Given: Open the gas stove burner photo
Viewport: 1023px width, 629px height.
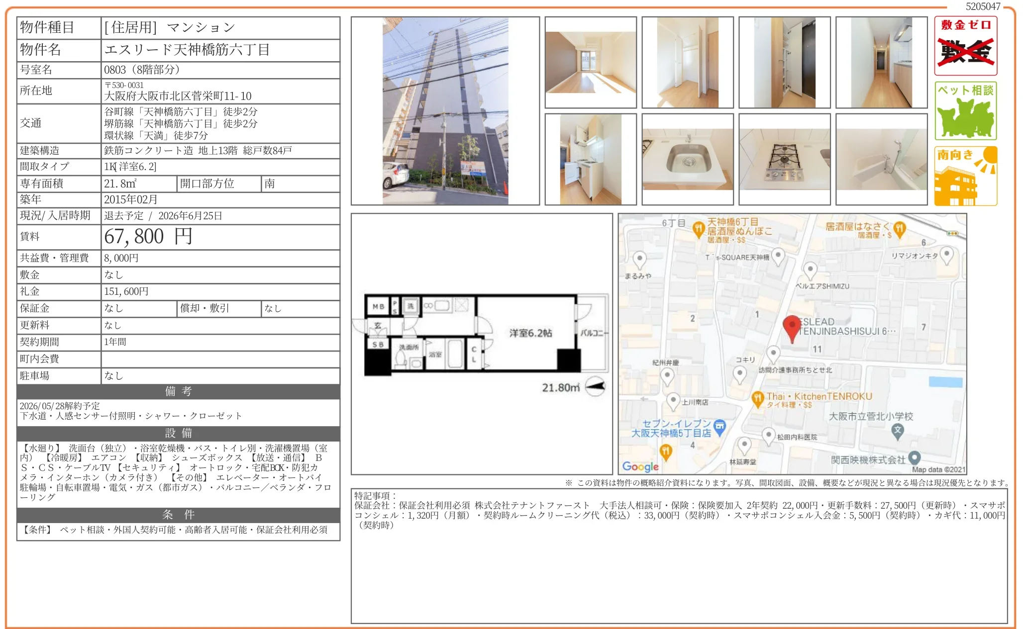Looking at the screenshot, I should pyautogui.click(x=784, y=159).
